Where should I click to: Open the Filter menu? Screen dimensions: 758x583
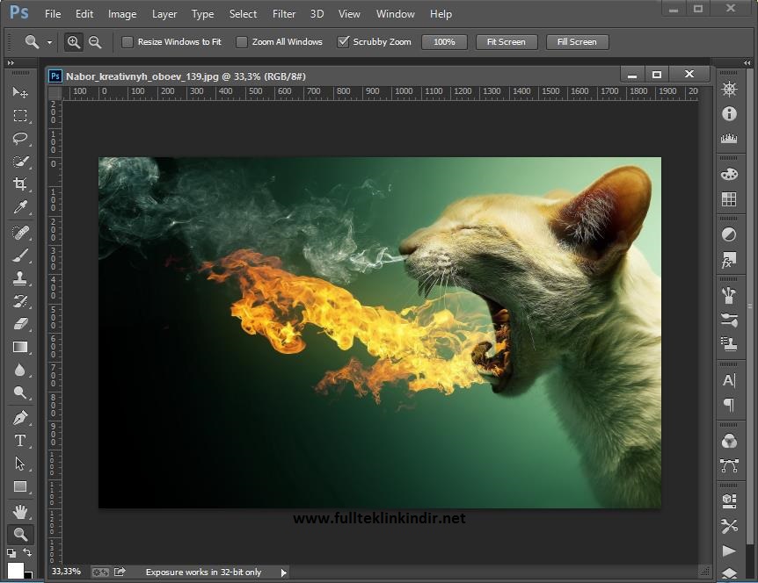[284, 14]
